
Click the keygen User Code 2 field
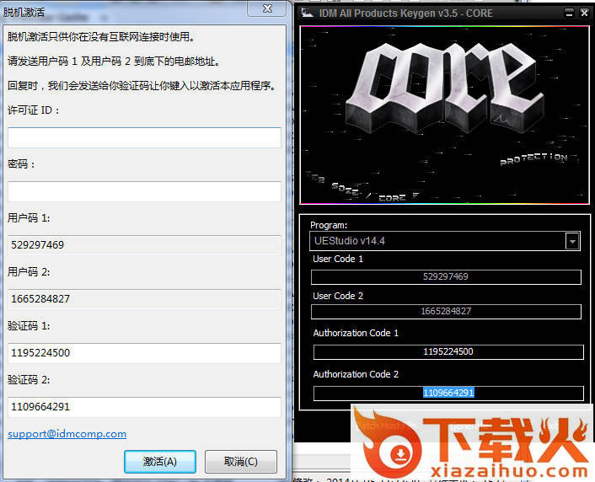pyautogui.click(x=446, y=312)
